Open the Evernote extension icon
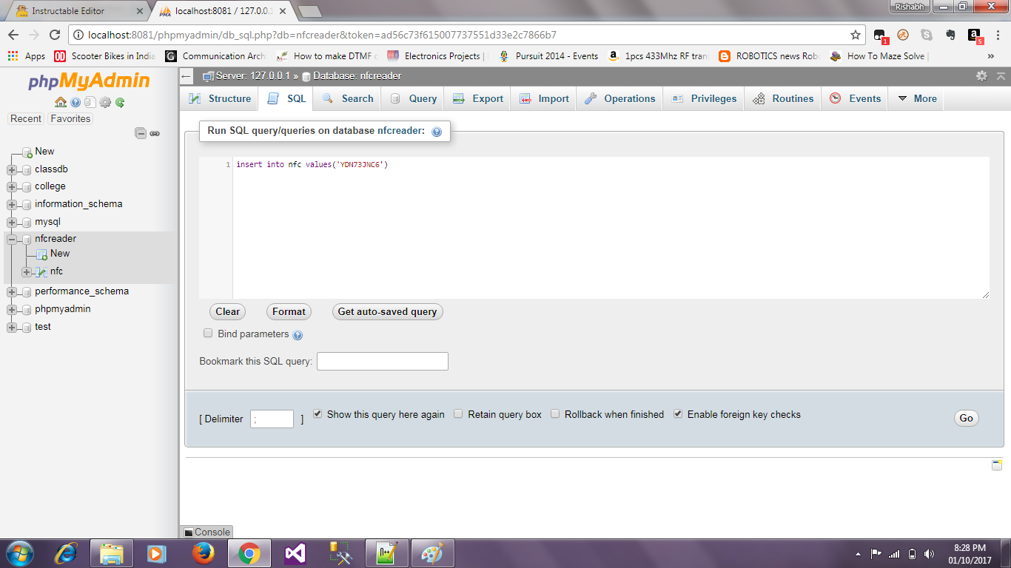This screenshot has height=568, width=1011. click(951, 35)
